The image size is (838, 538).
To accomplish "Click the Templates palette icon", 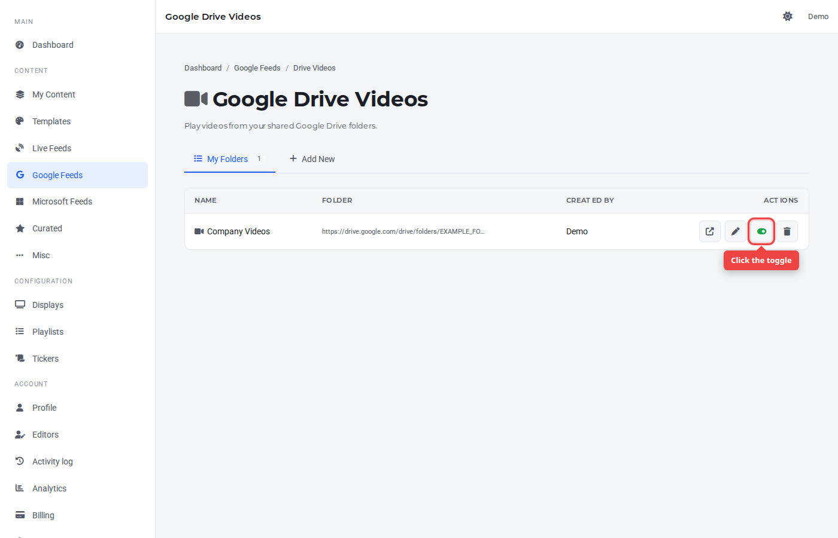I will click(x=20, y=121).
